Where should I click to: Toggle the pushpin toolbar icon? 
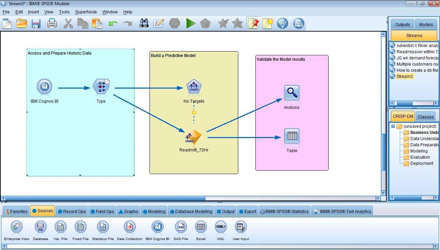click(253, 23)
